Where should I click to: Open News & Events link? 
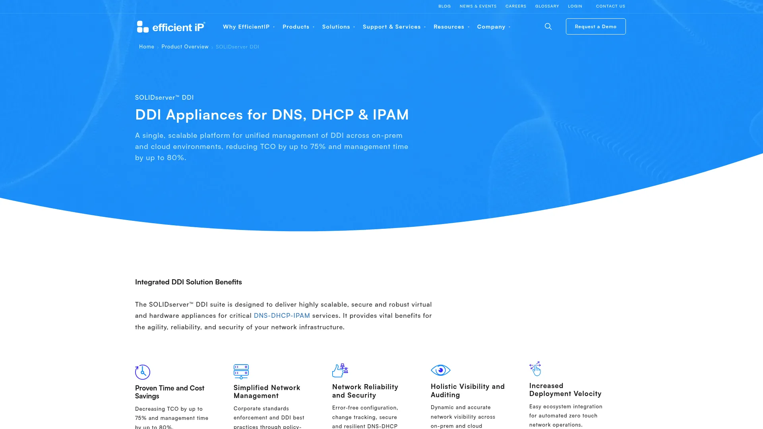click(x=478, y=6)
